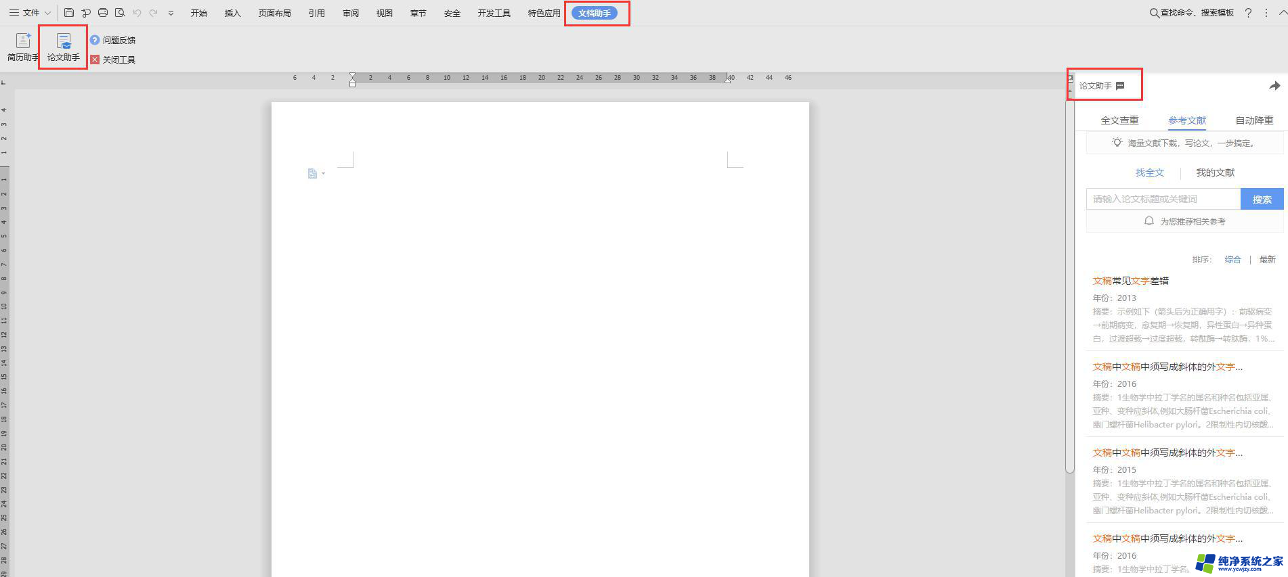Collapse the ribbon with the chevron
The width and height of the screenshot is (1288, 577).
tap(1282, 13)
